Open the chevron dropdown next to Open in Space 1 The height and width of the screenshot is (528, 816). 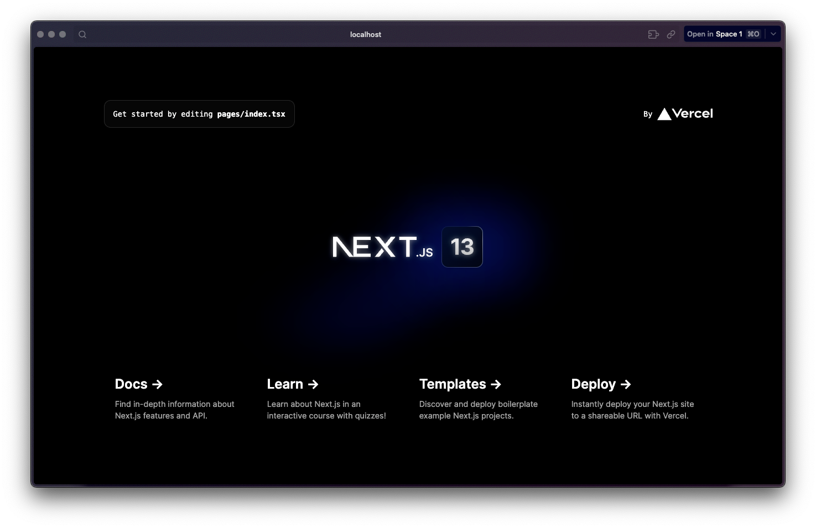click(x=773, y=34)
